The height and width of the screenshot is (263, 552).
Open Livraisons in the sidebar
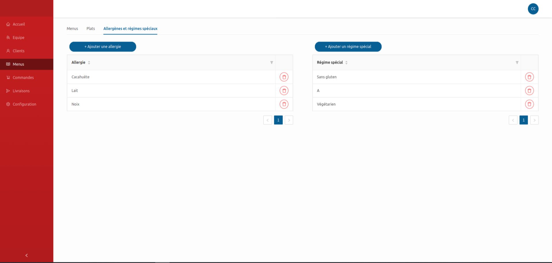(x=26, y=91)
